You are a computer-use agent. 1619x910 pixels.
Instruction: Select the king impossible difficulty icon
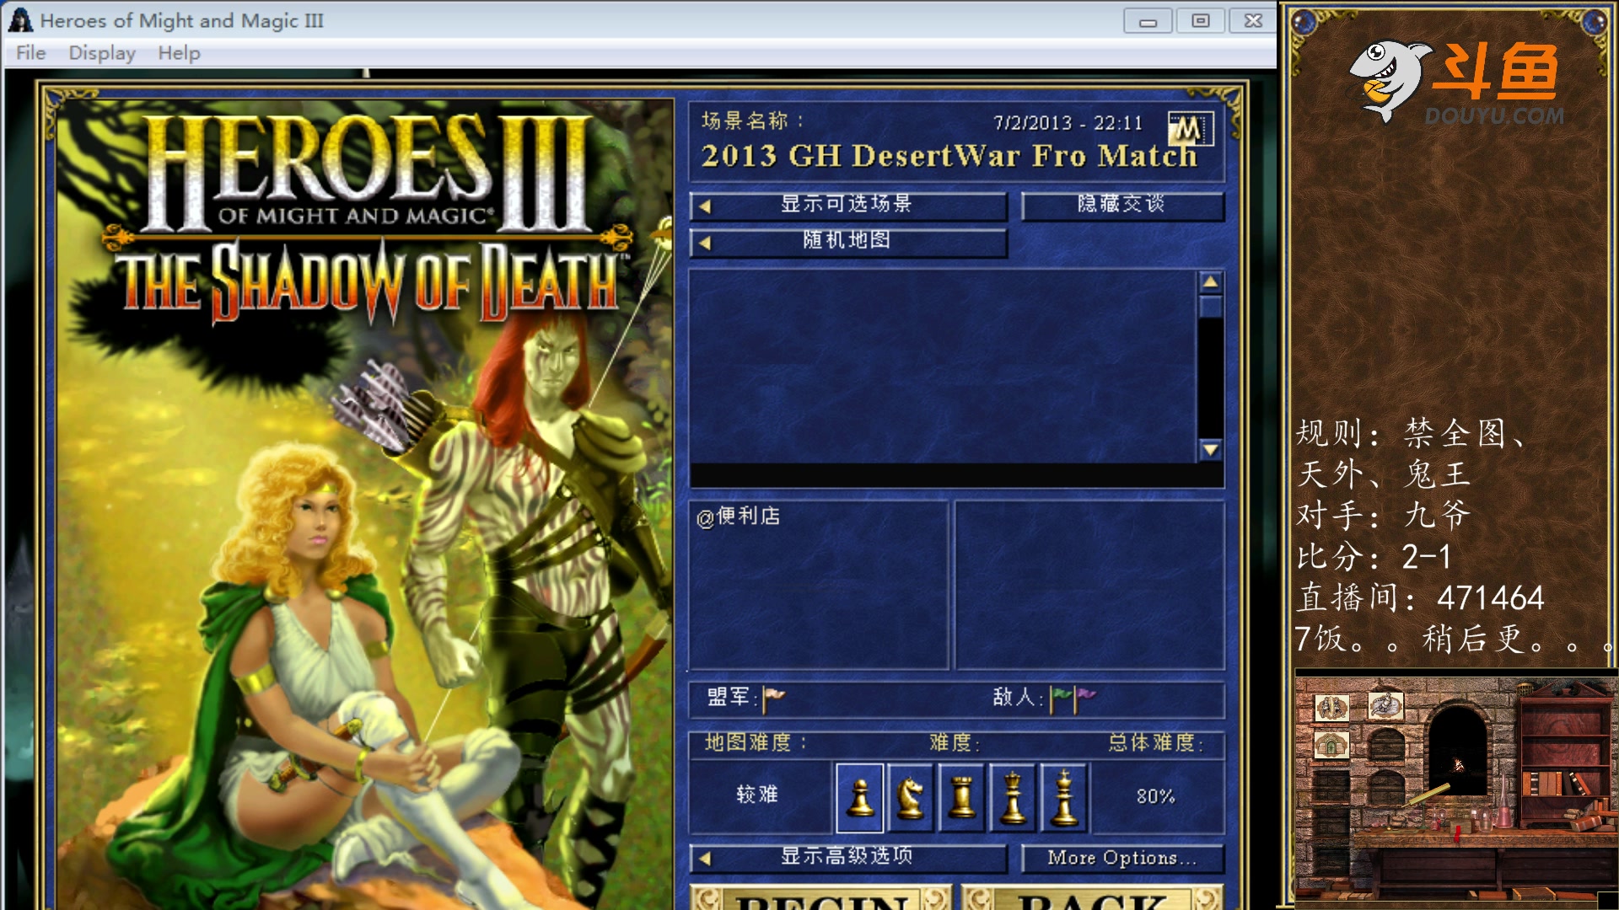[1064, 796]
